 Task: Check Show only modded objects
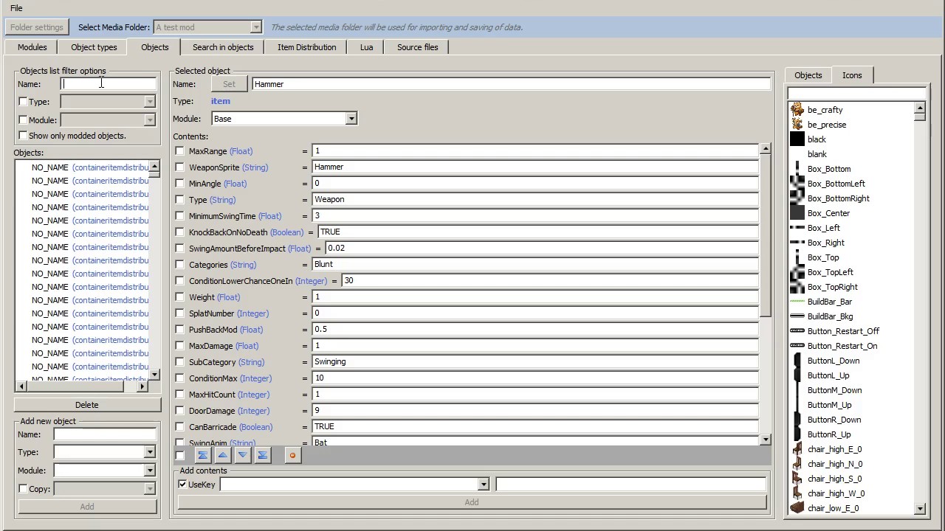pyautogui.click(x=23, y=136)
